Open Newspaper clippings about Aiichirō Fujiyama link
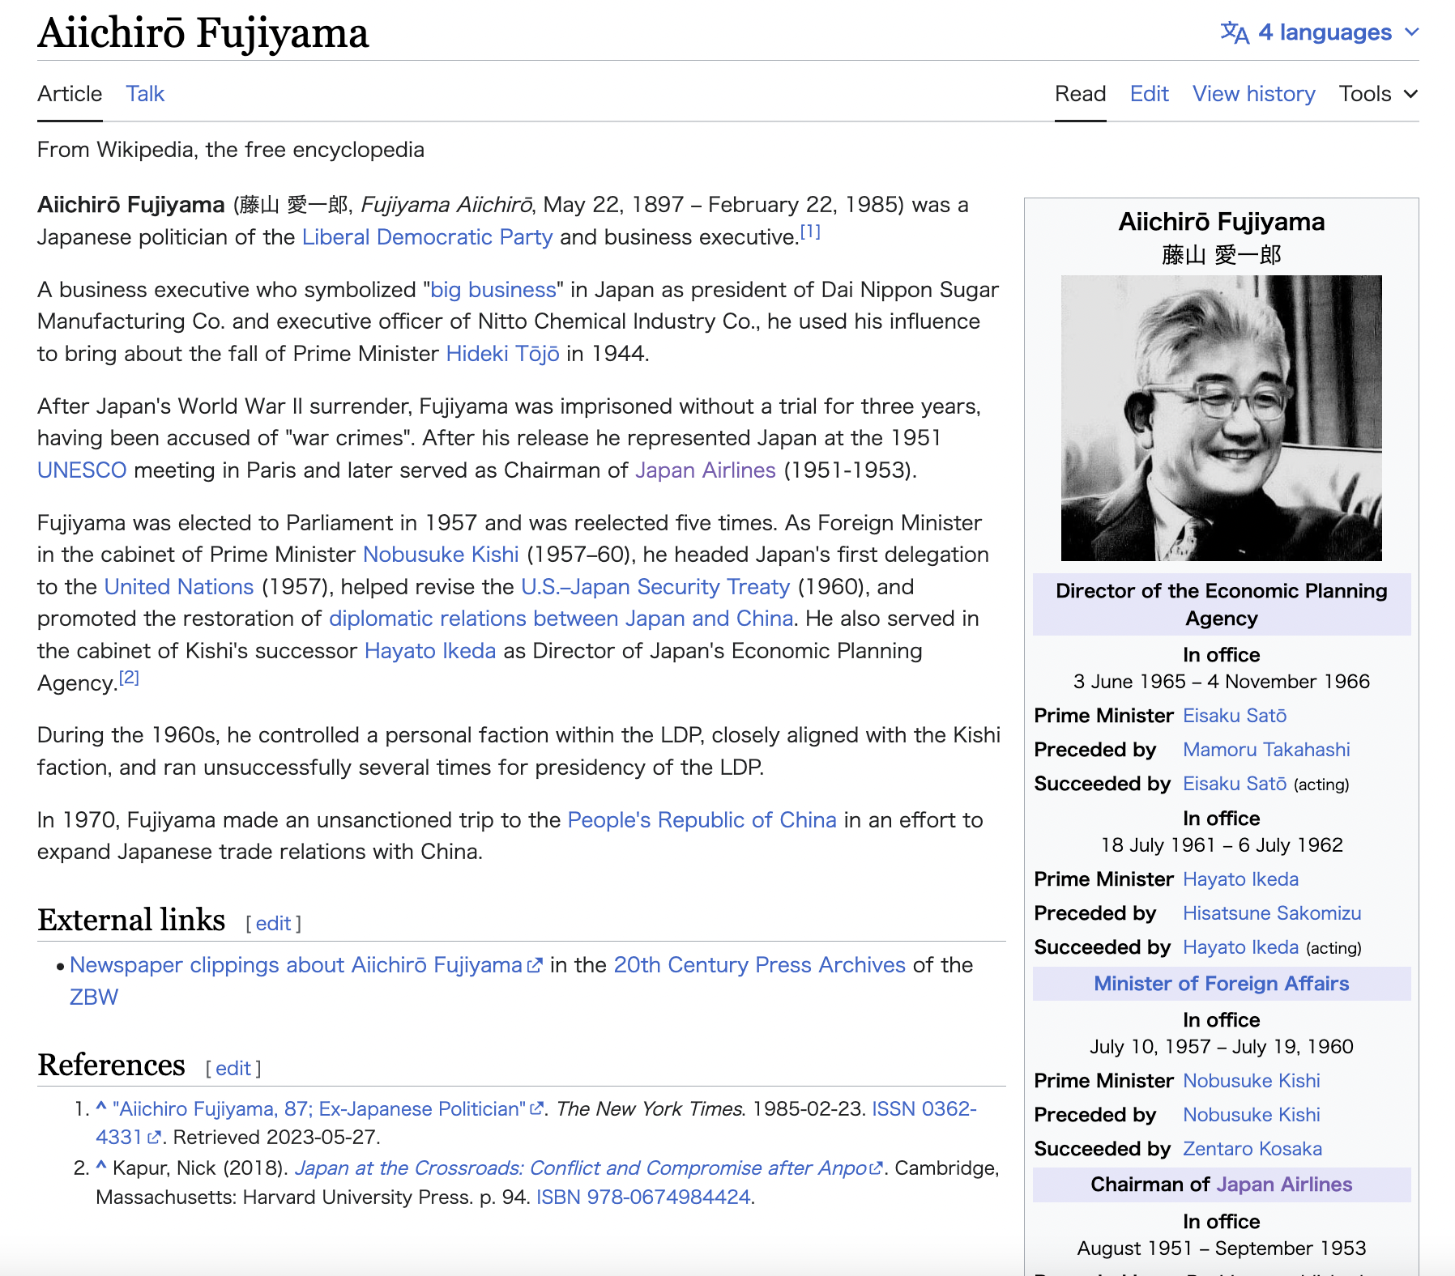 [x=296, y=965]
